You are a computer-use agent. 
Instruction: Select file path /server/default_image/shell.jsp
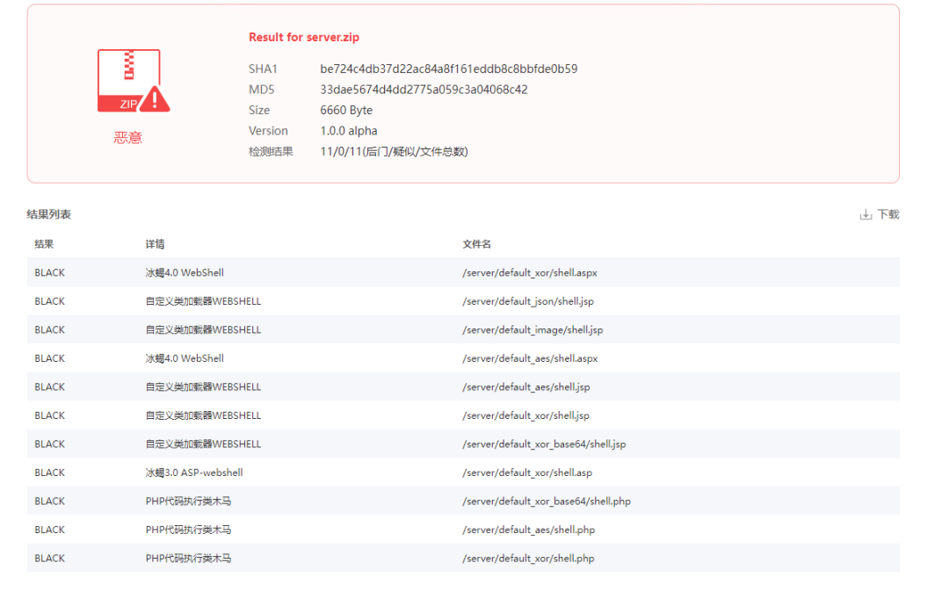532,329
